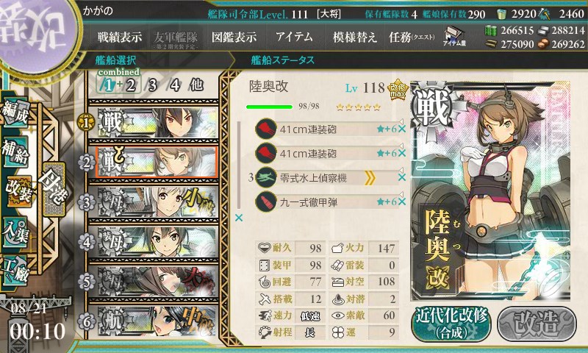Open the 任務 quest menu
The image size is (588, 353).
point(412,37)
